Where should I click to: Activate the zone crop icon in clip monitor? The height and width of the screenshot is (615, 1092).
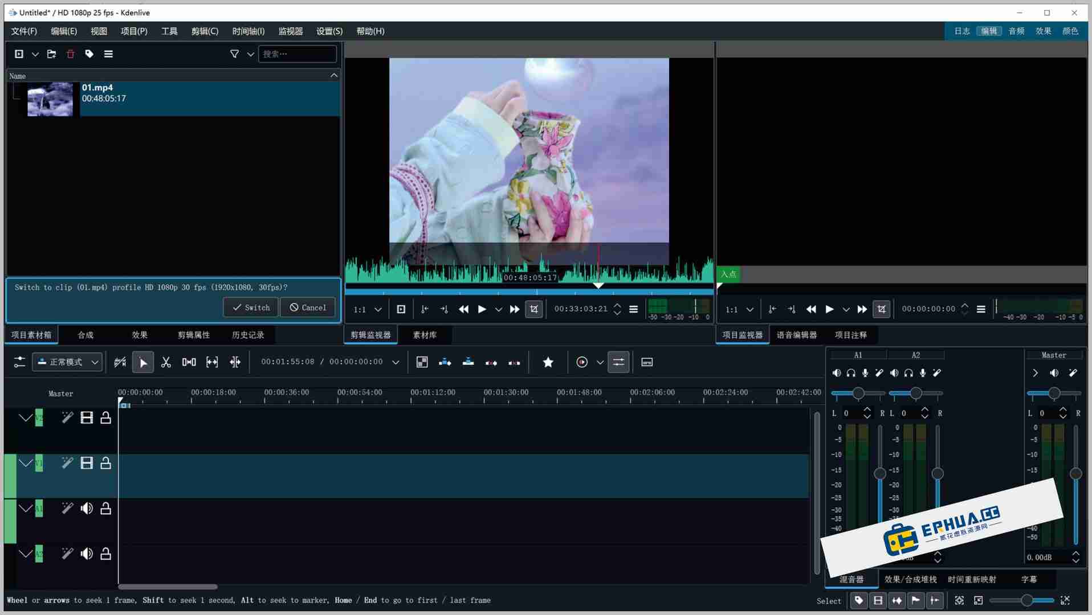coord(533,309)
